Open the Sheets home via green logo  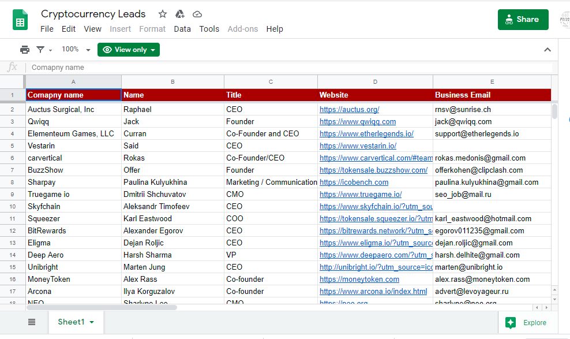click(19, 20)
